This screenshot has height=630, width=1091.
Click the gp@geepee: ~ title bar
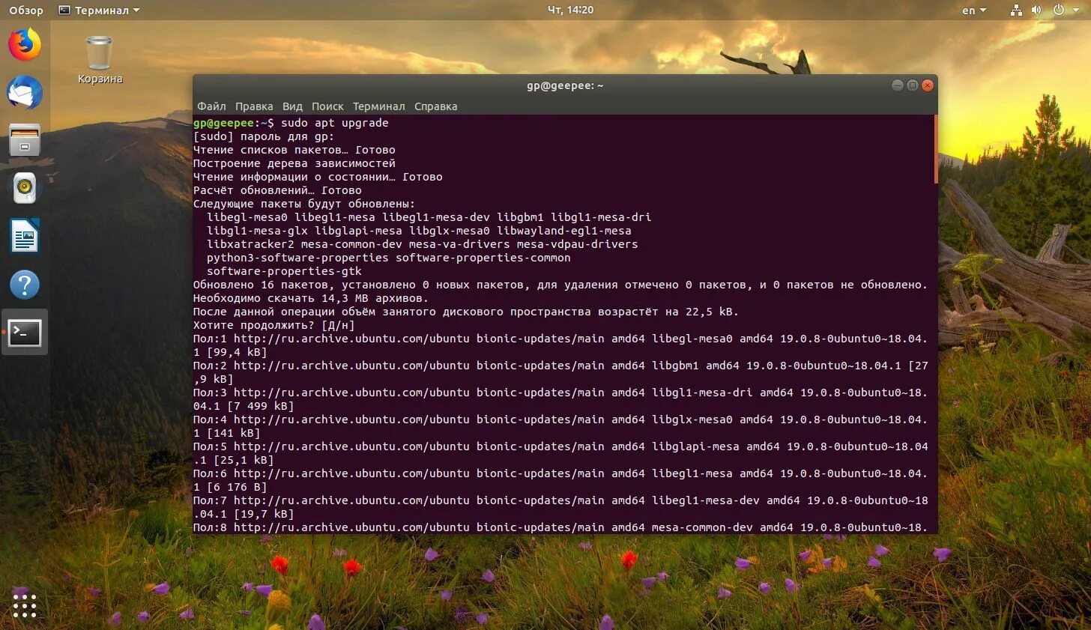click(x=565, y=85)
